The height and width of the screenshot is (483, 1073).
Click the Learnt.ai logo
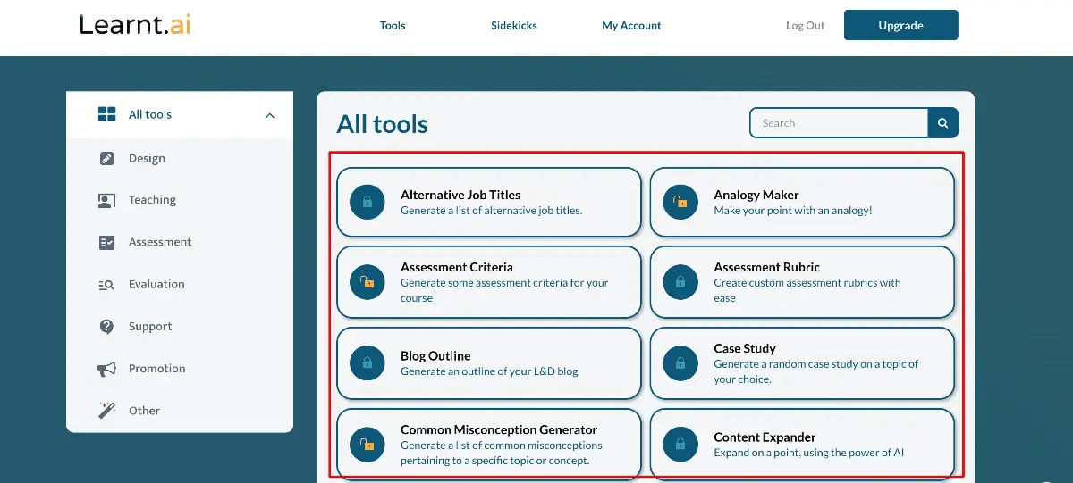point(135,25)
